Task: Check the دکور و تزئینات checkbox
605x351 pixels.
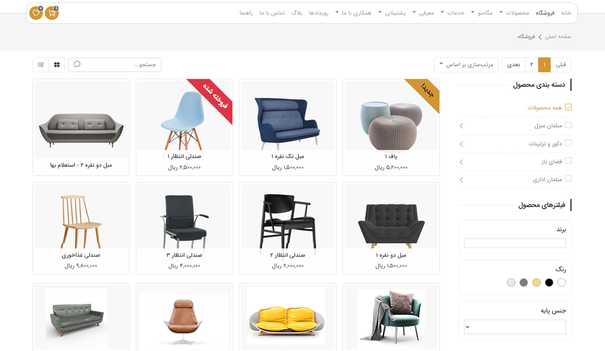Action: coord(569,143)
